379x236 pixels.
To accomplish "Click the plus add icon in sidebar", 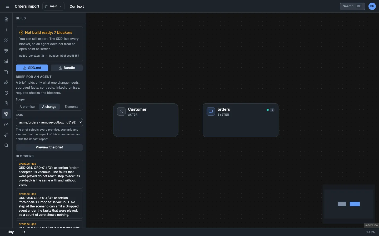I will click(x=6, y=30).
